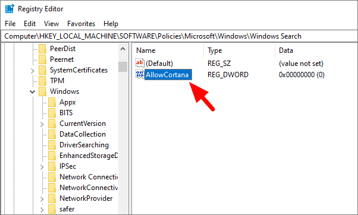Collapse the Windows key node
The width and height of the screenshot is (358, 215).
pos(33,91)
